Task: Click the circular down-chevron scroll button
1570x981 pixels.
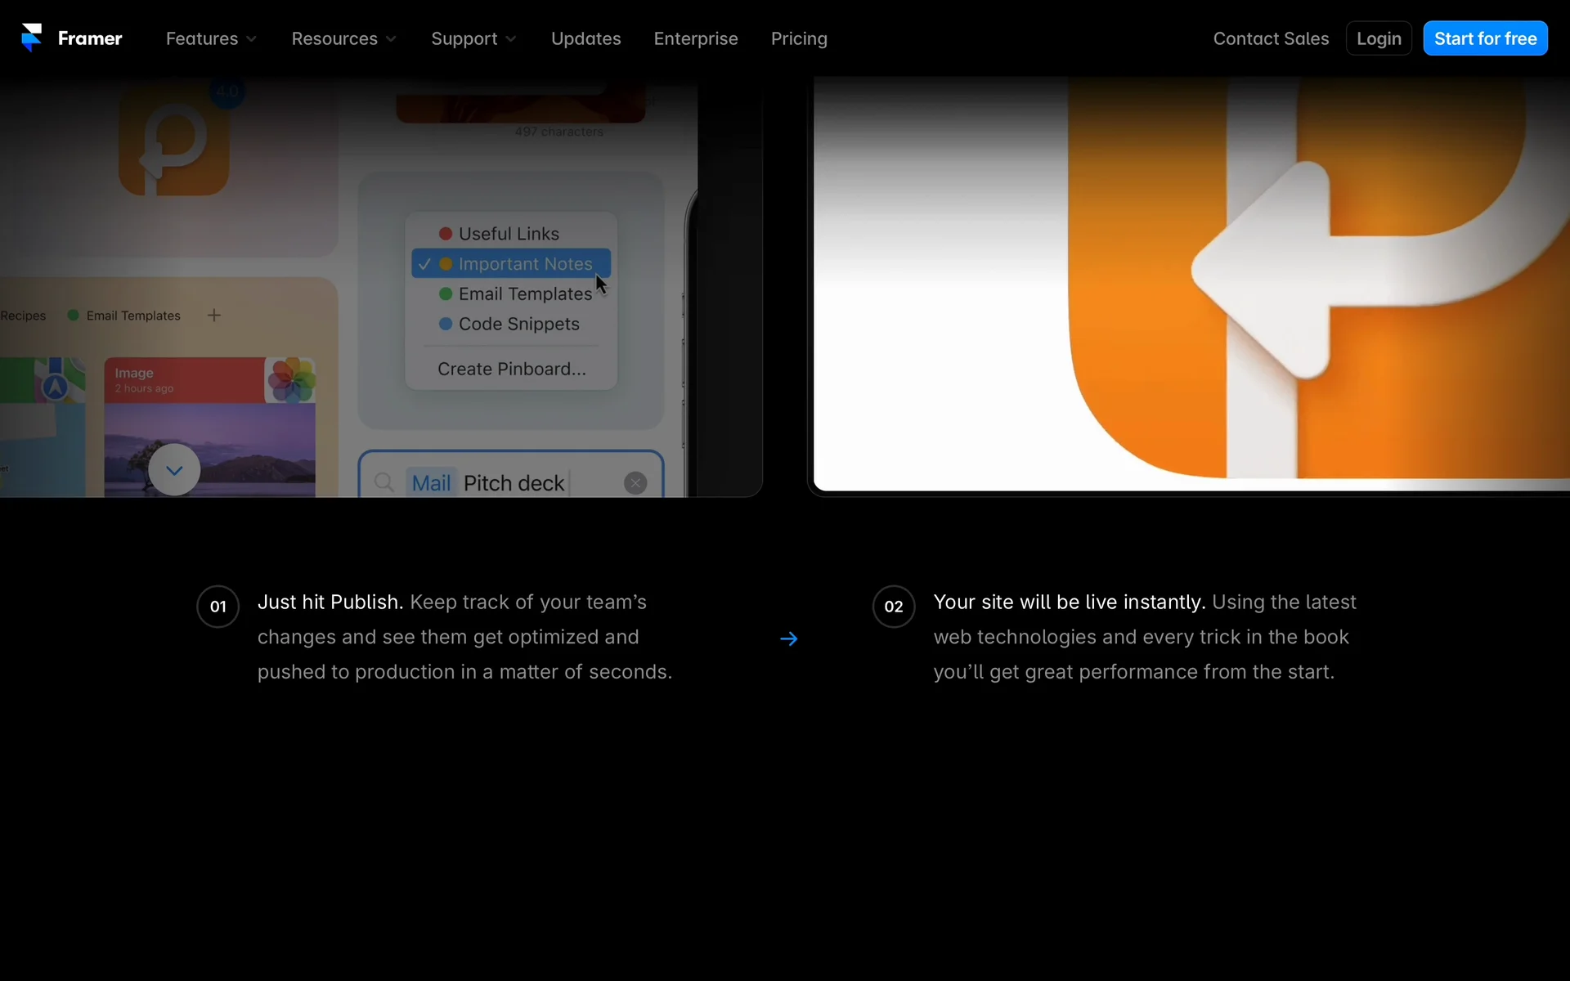Action: 174,470
